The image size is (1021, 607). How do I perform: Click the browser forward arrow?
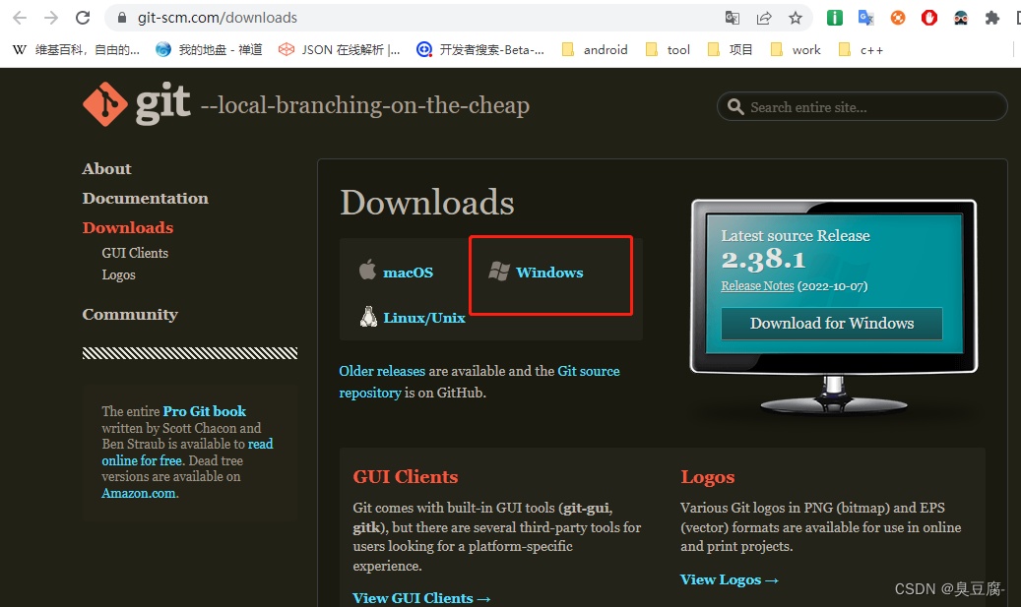tap(51, 18)
